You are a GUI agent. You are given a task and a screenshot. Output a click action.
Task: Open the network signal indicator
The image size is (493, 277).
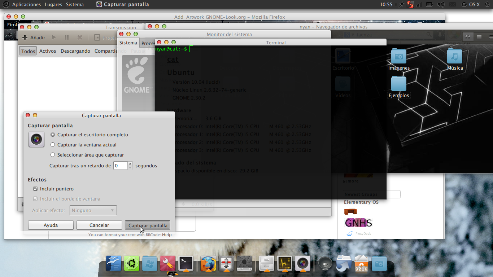tap(419, 4)
